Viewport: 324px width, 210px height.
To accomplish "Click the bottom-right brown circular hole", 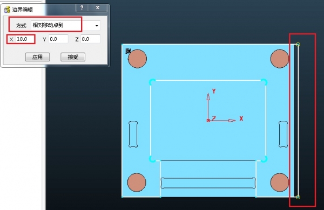I will pyautogui.click(x=280, y=183).
